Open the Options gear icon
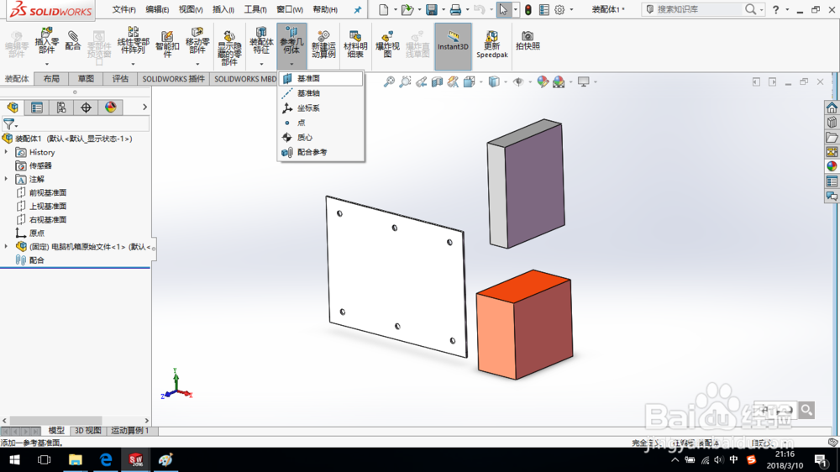 [x=559, y=9]
